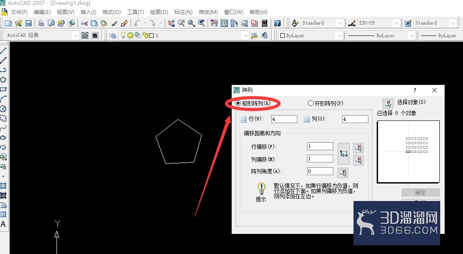
Task: Toggle the layer on/off lightbulb icon
Action: [x=123, y=35]
